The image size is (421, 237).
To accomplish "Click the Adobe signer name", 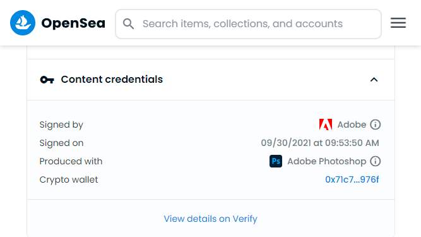I will pyautogui.click(x=352, y=125).
